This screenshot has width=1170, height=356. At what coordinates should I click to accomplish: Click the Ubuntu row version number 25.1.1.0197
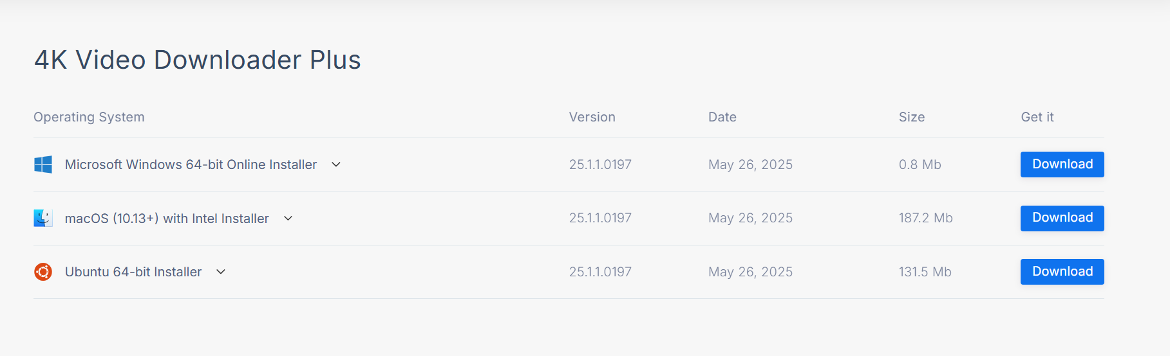600,272
